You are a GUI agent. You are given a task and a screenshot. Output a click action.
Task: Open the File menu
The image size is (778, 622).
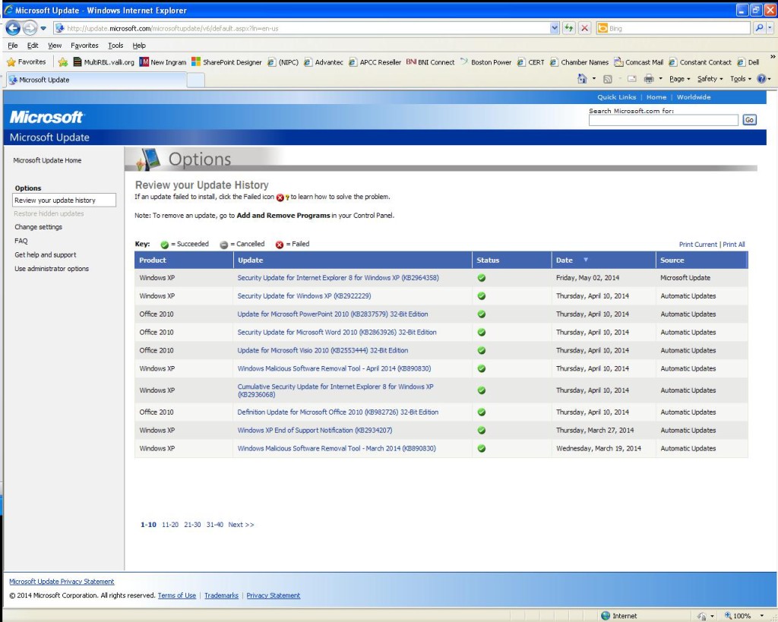point(12,45)
